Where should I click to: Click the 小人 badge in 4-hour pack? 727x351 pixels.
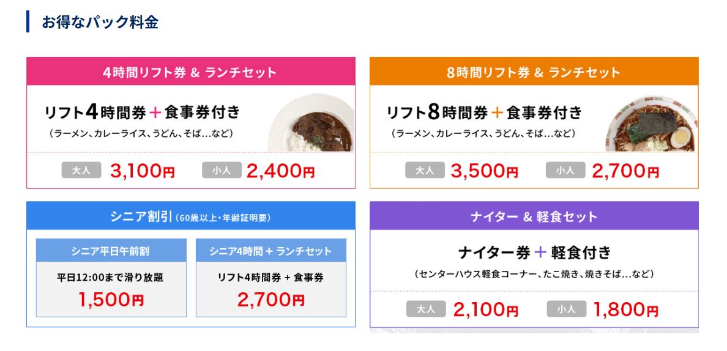pos(222,171)
